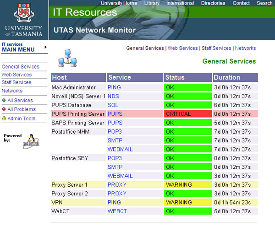Switch to Web Services tab above the table
The width and height of the screenshot is (275, 226).
click(182, 48)
